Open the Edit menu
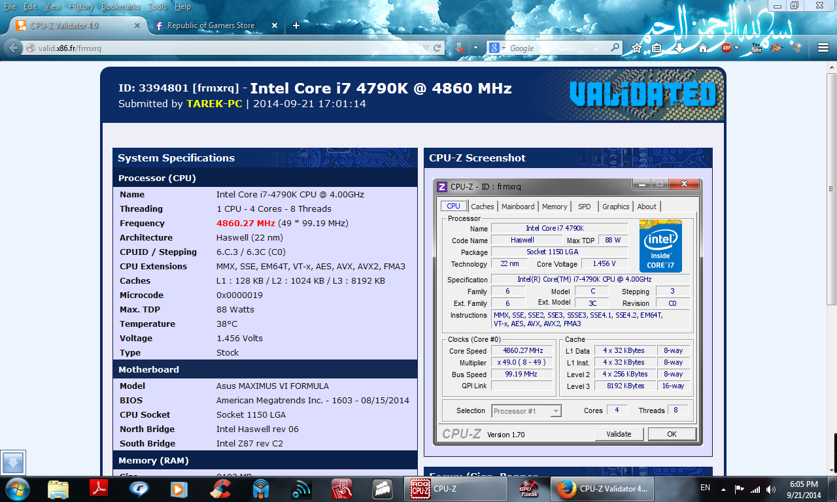 (30, 7)
